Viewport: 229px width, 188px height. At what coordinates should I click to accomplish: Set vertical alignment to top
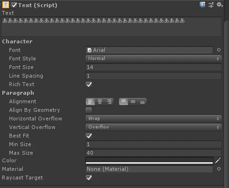(x=123, y=102)
